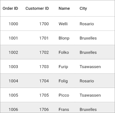The image size is (115, 113).
Task: Click the name cell Picco
Action: pyautogui.click(x=64, y=95)
